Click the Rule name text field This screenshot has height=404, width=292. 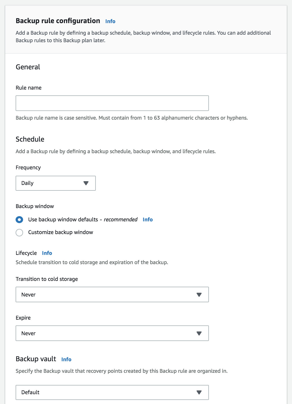point(112,103)
